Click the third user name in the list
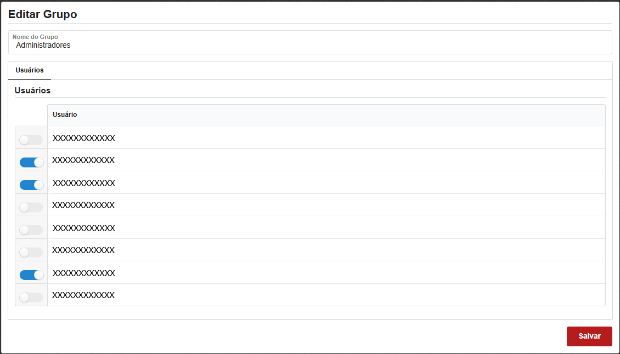This screenshot has width=620, height=354. coord(84,183)
